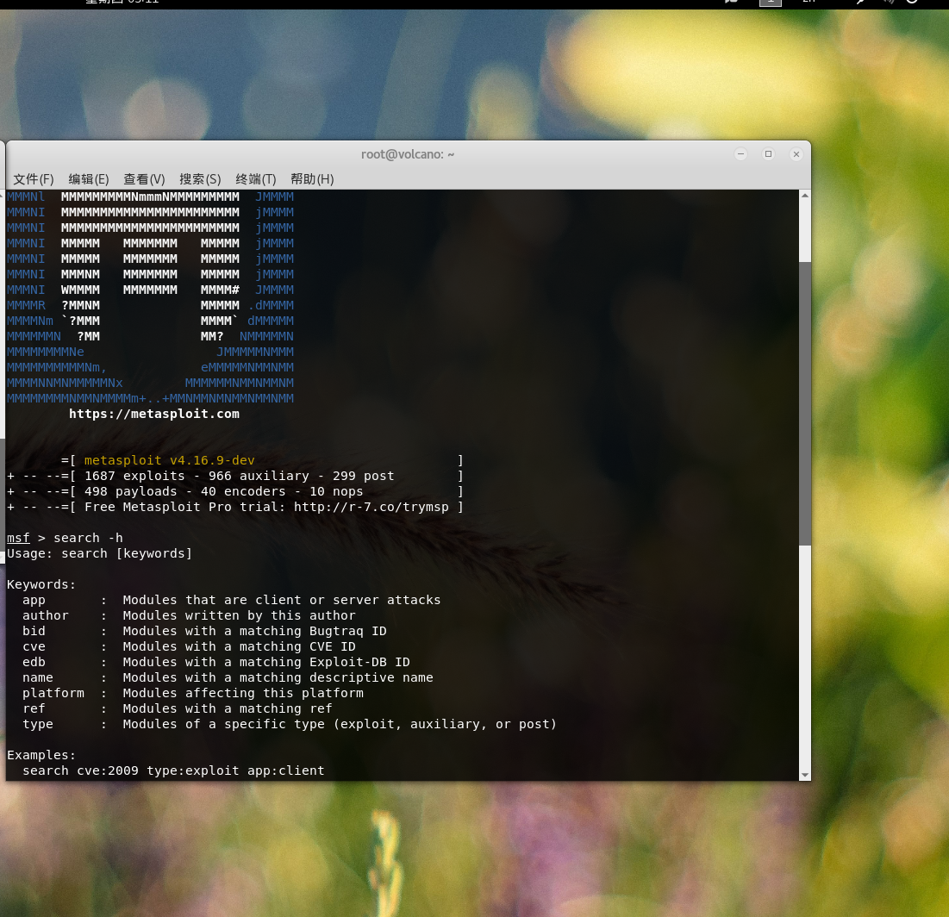Click the scrollbar down arrow in terminal
The image size is (949, 917).
(x=805, y=775)
